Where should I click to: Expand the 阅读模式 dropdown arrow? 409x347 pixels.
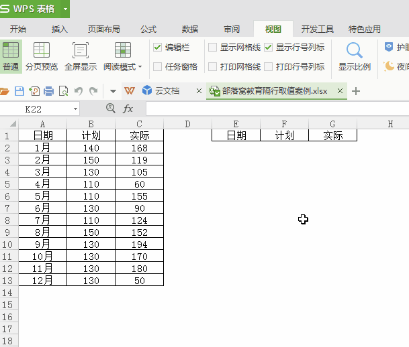click(x=140, y=67)
